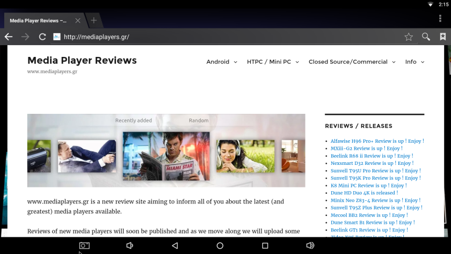This screenshot has width=451, height=254.
Task: Open the Info menu item
Action: pyautogui.click(x=411, y=62)
